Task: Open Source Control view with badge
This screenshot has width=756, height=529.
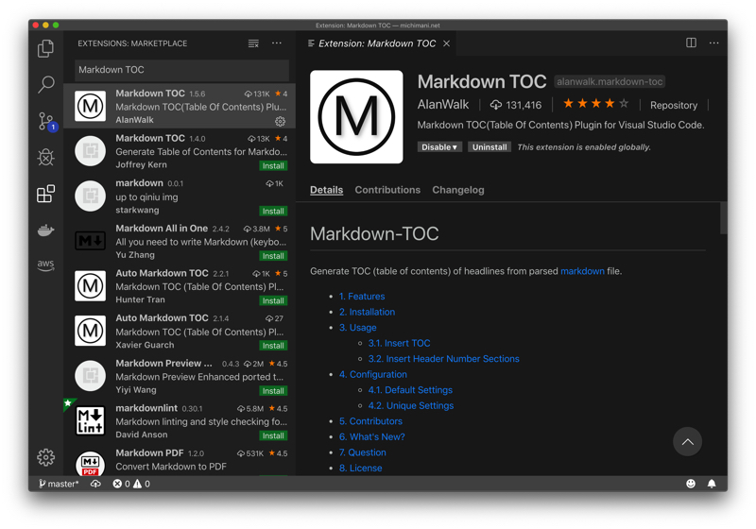Action: pos(46,121)
